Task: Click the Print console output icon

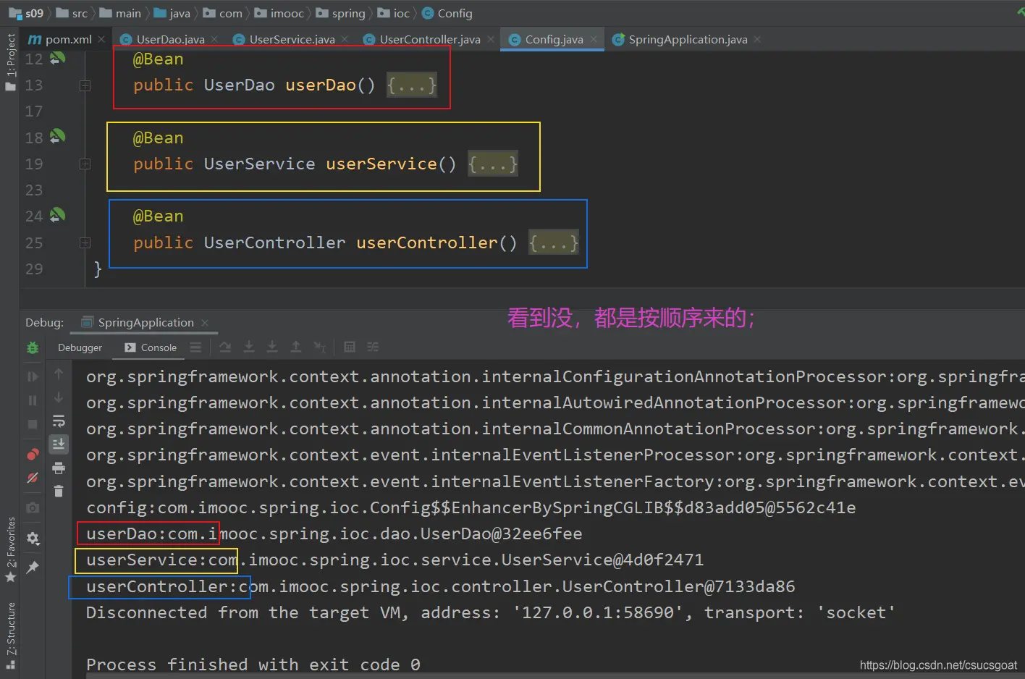Action: pyautogui.click(x=59, y=468)
